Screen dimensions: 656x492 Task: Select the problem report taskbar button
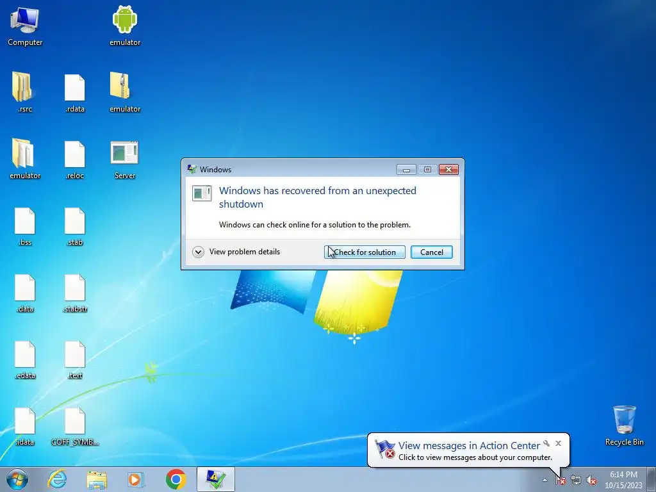[x=215, y=479]
